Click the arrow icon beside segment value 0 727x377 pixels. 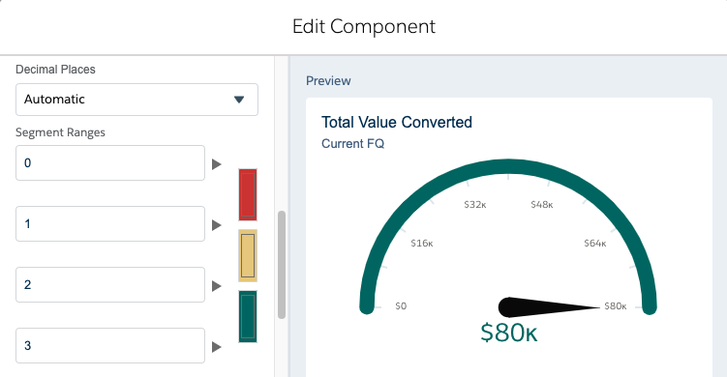217,164
